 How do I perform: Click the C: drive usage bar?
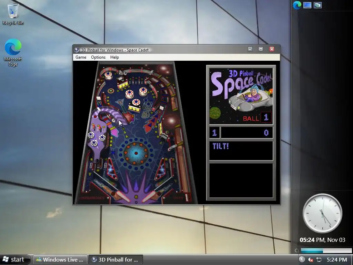(326, 251)
